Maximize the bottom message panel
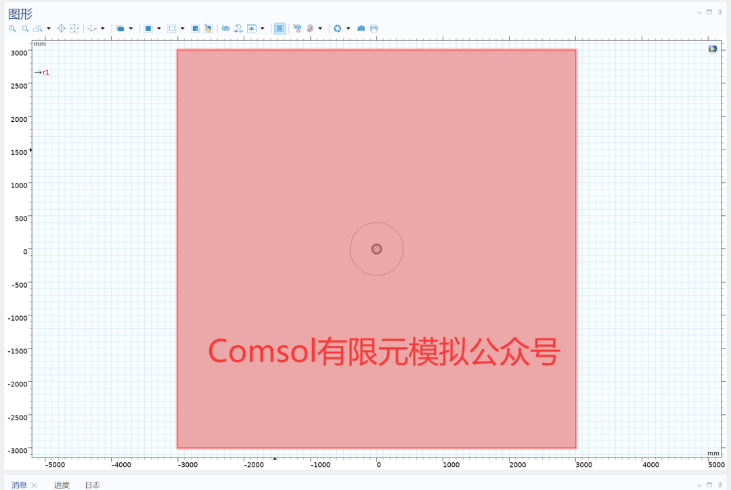Image resolution: width=731 pixels, height=490 pixels. click(x=709, y=485)
